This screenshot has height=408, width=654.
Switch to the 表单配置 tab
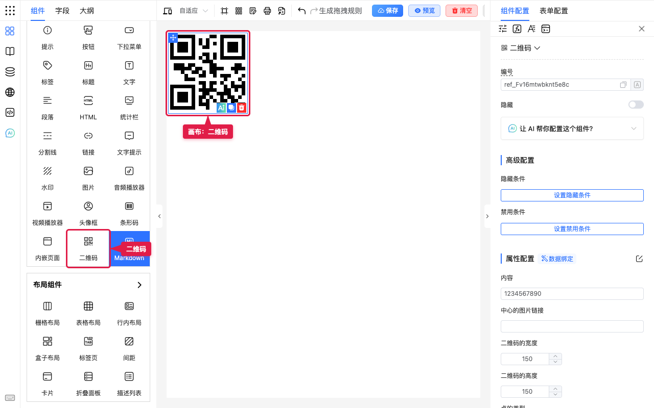554,11
